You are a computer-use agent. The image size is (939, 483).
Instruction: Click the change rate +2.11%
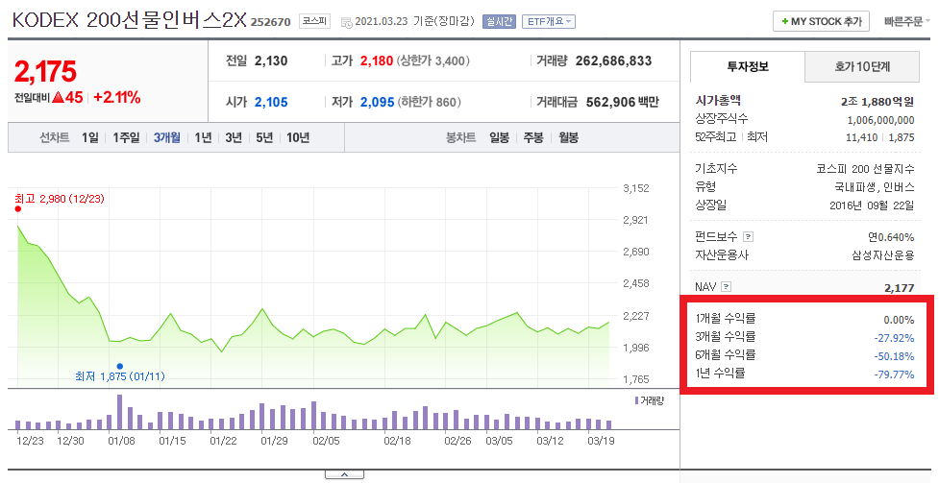tap(117, 98)
